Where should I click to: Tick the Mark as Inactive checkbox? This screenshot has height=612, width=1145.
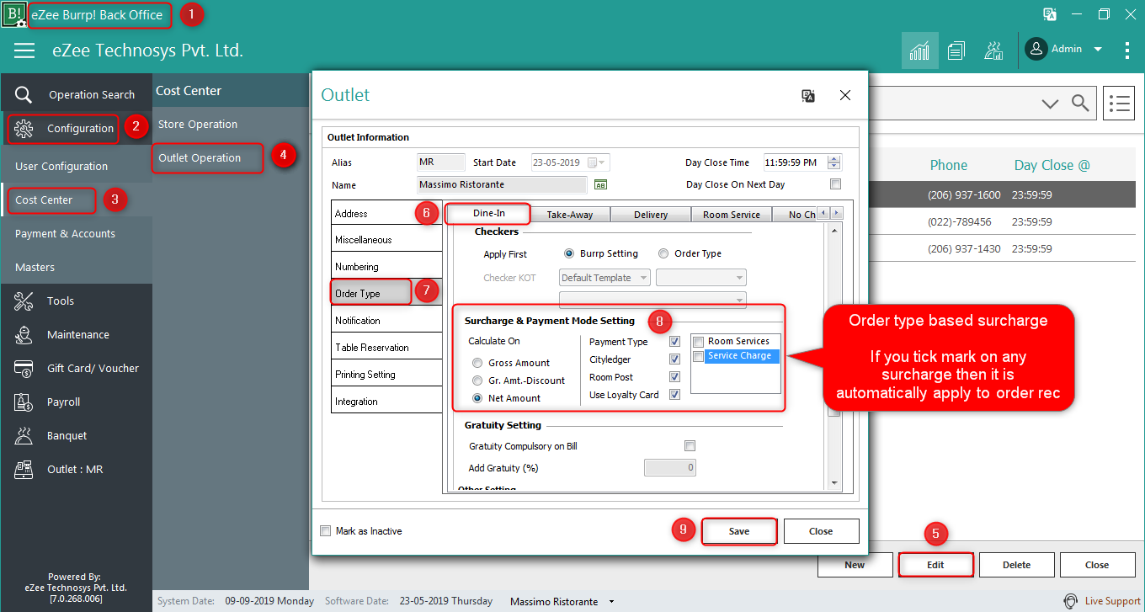click(326, 531)
